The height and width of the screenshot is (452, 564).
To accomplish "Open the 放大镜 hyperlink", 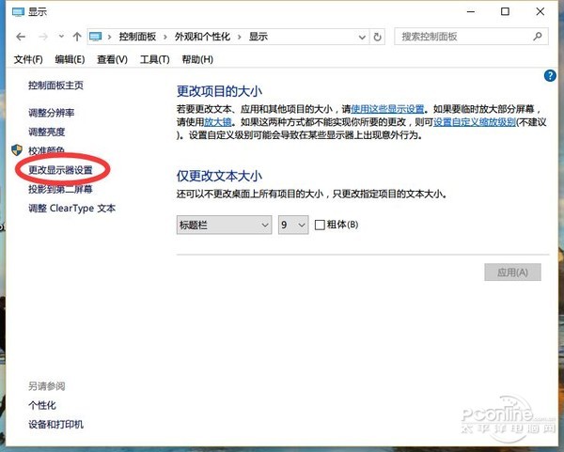I will tap(218, 122).
